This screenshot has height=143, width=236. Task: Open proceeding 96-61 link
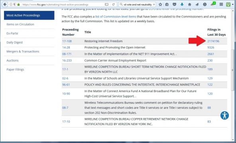(66, 85)
